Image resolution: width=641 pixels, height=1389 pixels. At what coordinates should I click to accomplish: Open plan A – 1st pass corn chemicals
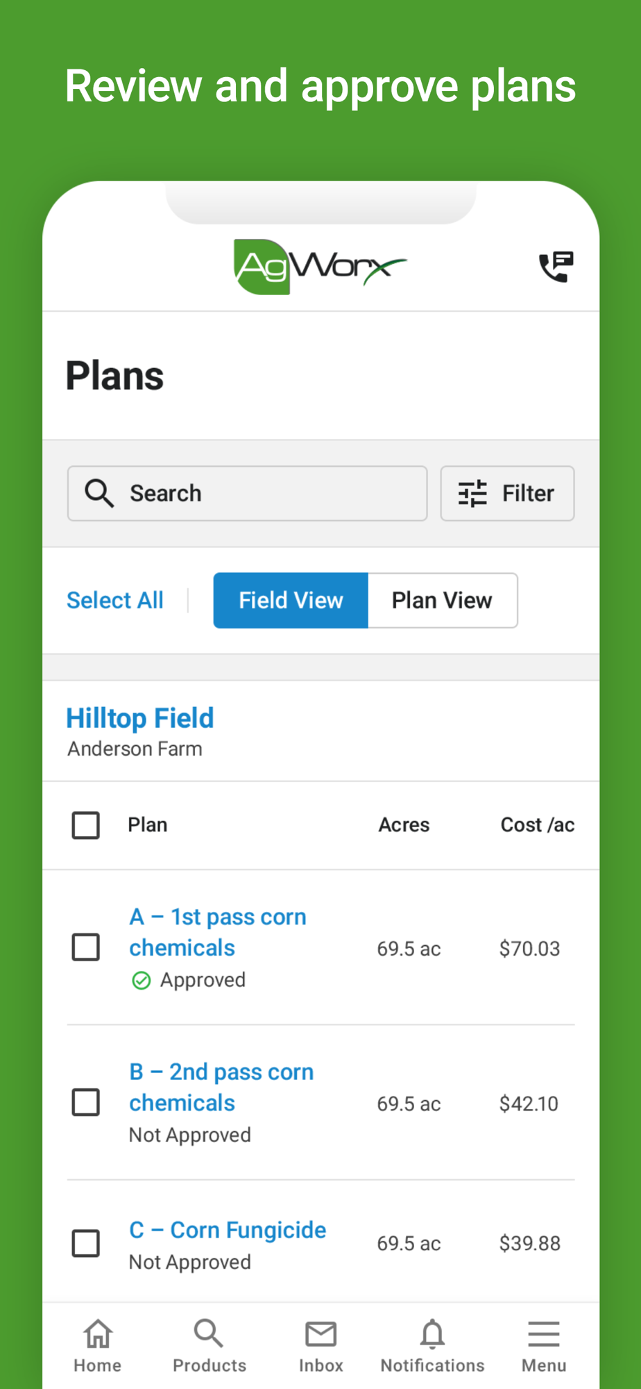[217, 932]
